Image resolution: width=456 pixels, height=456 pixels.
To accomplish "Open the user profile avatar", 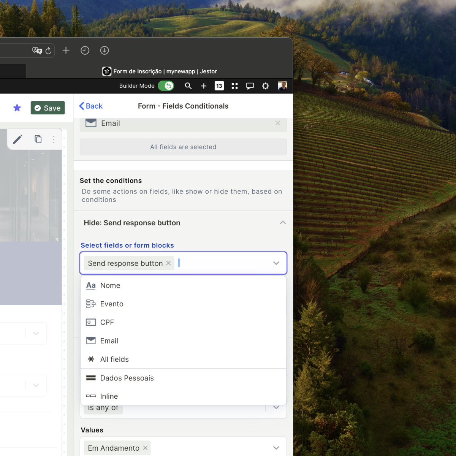I will 282,85.
